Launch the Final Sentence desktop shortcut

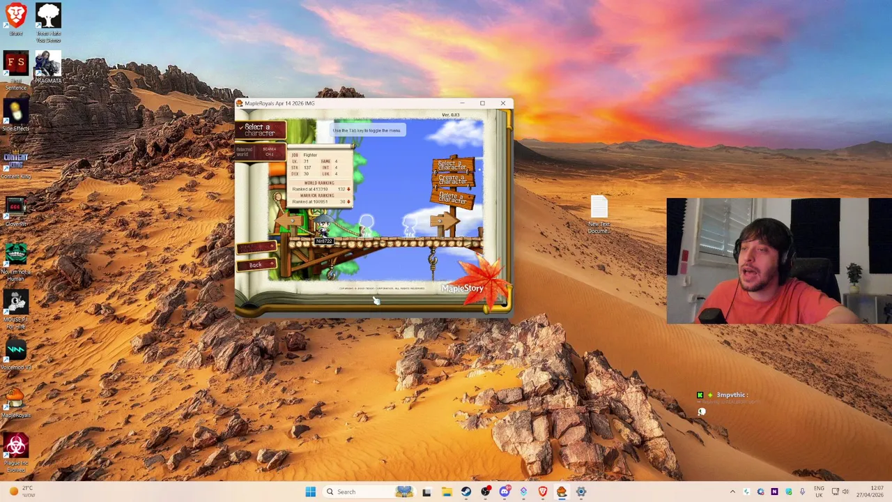pos(16,71)
